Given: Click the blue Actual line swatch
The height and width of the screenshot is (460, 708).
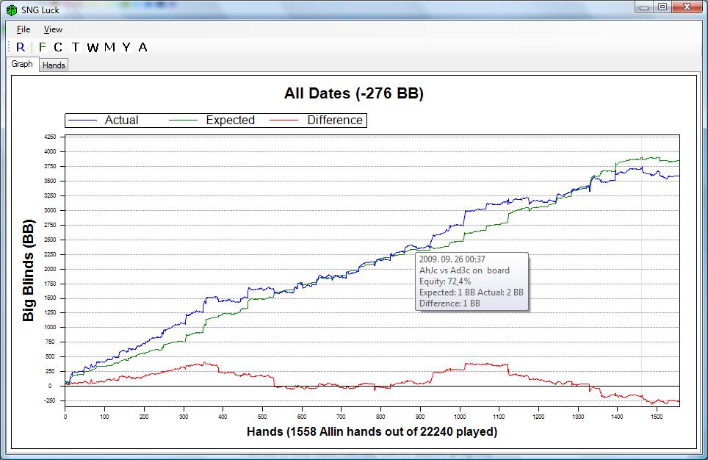Looking at the screenshot, I should coord(82,121).
